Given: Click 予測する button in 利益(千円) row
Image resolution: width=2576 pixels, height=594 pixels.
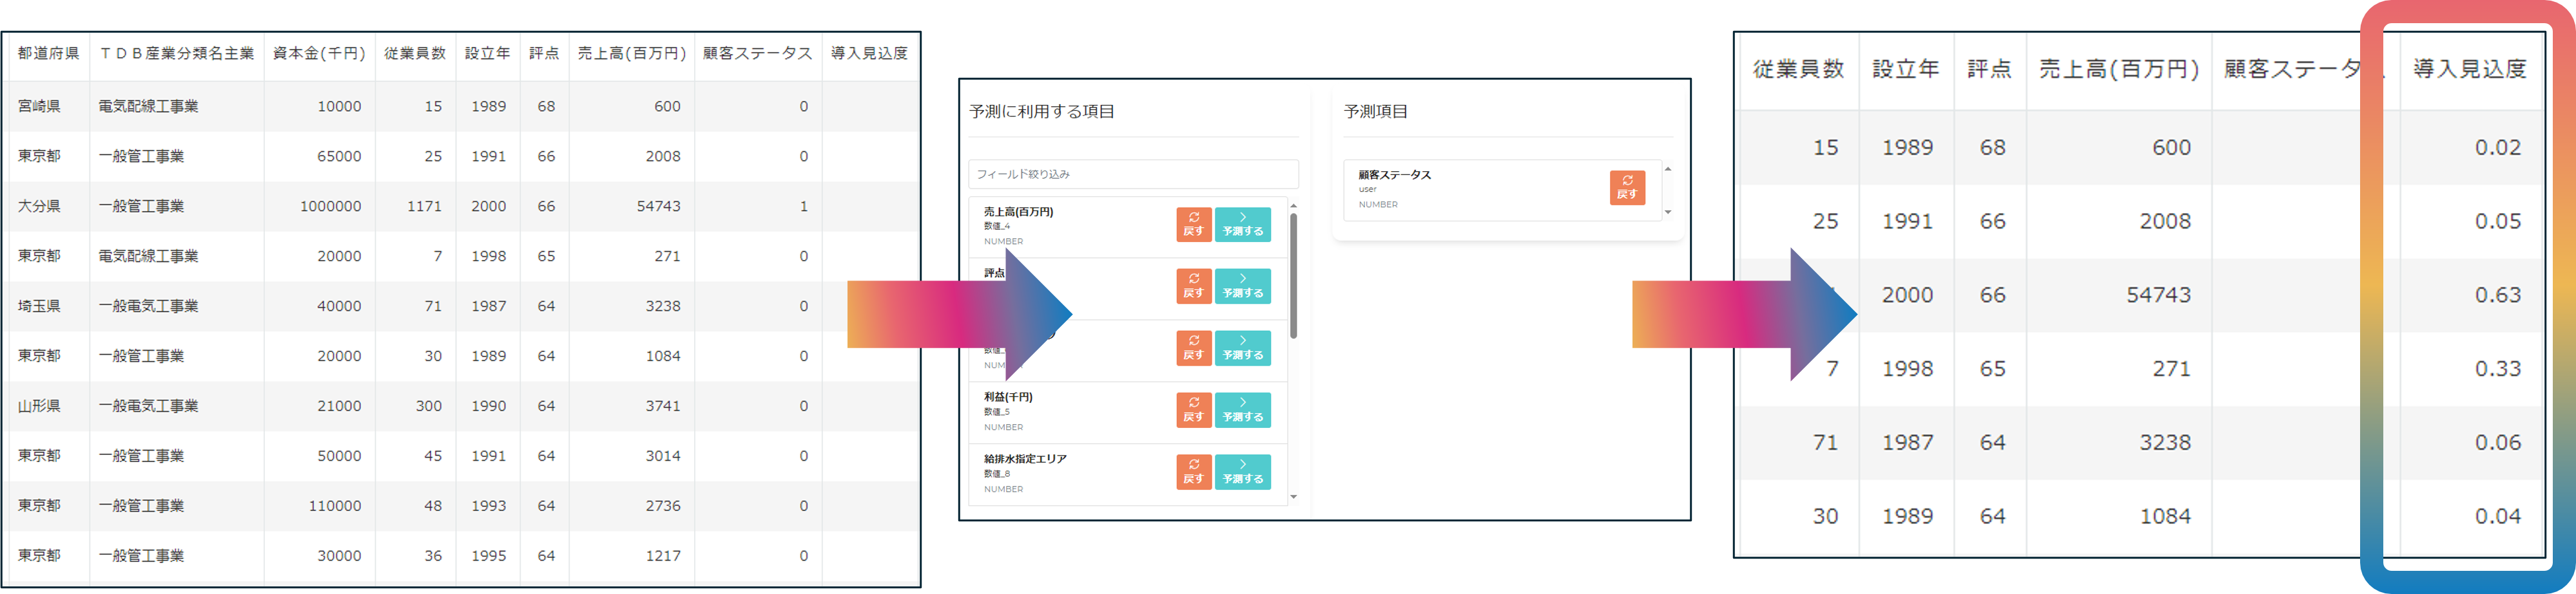Looking at the screenshot, I should pyautogui.click(x=1242, y=411).
